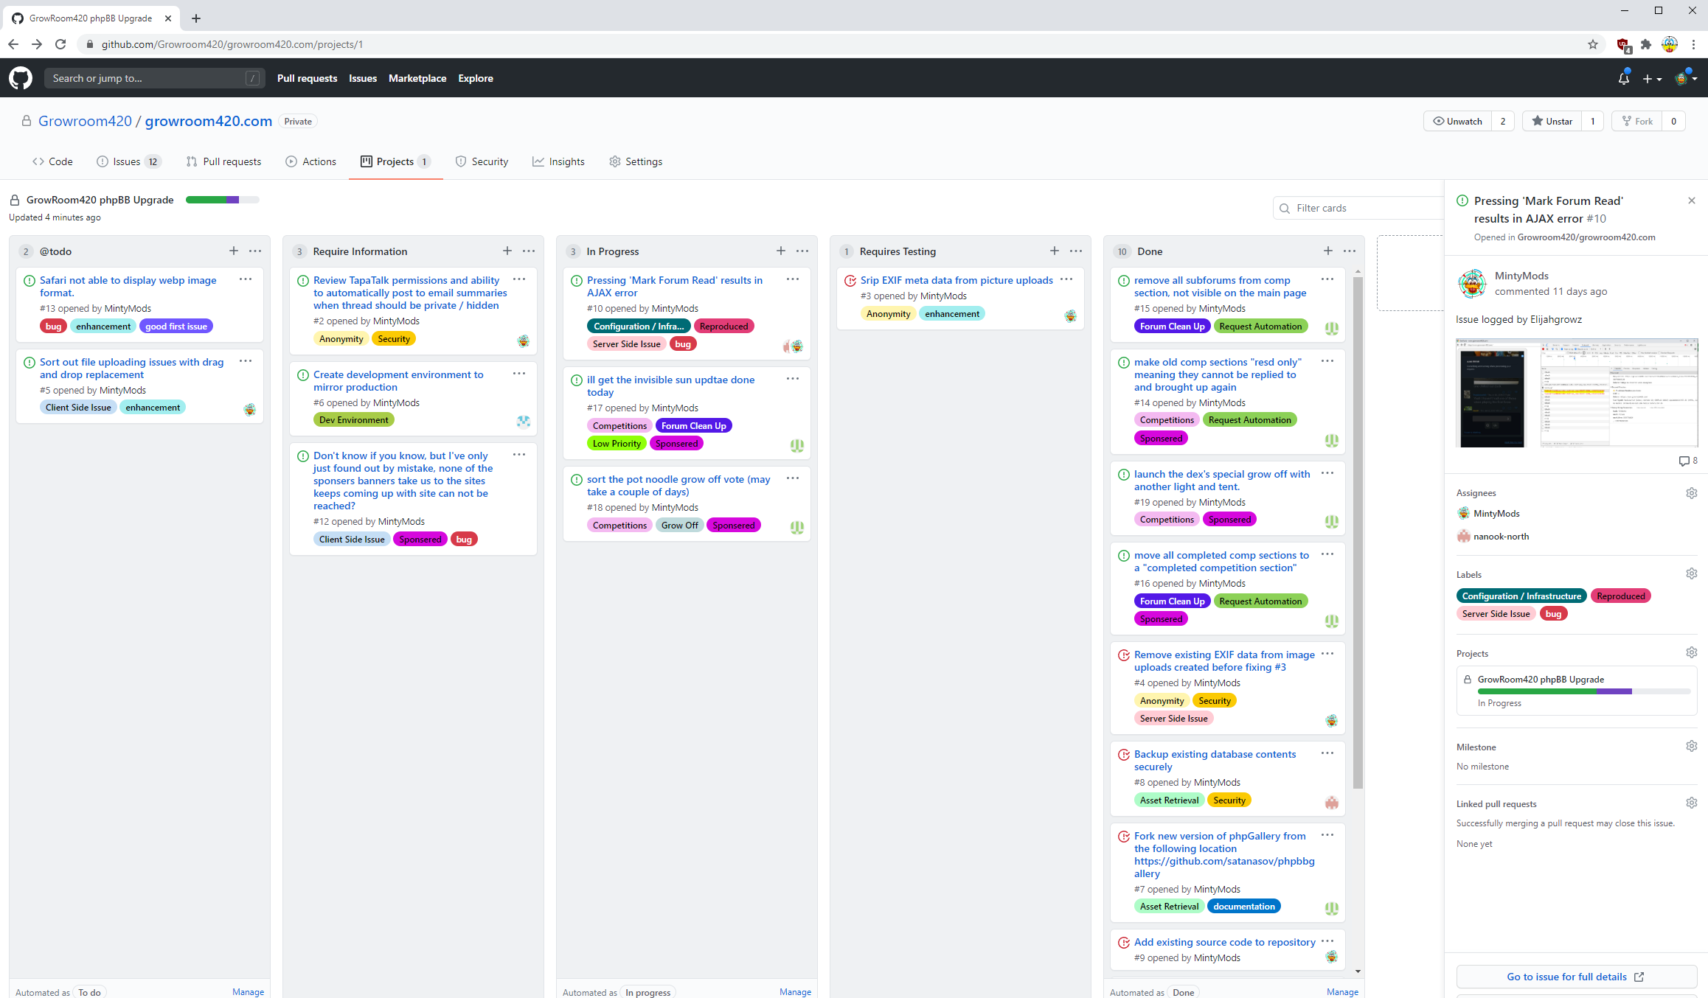Bookmark this page with star icon
The image size is (1708, 998).
(1592, 44)
